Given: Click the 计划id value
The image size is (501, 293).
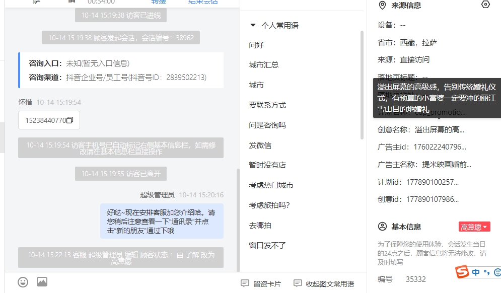Looking at the screenshot, I should point(433,182).
